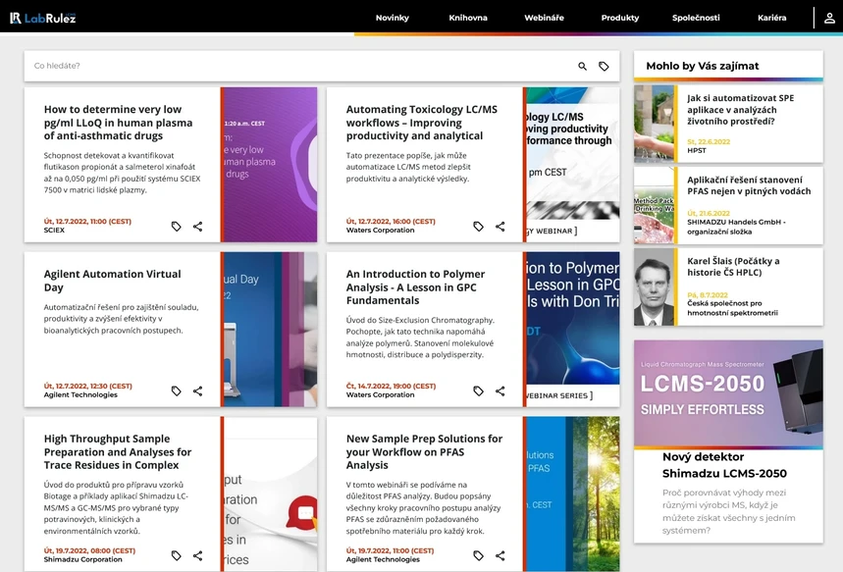Click 'SCIEX' company name on first card

pos(54,231)
